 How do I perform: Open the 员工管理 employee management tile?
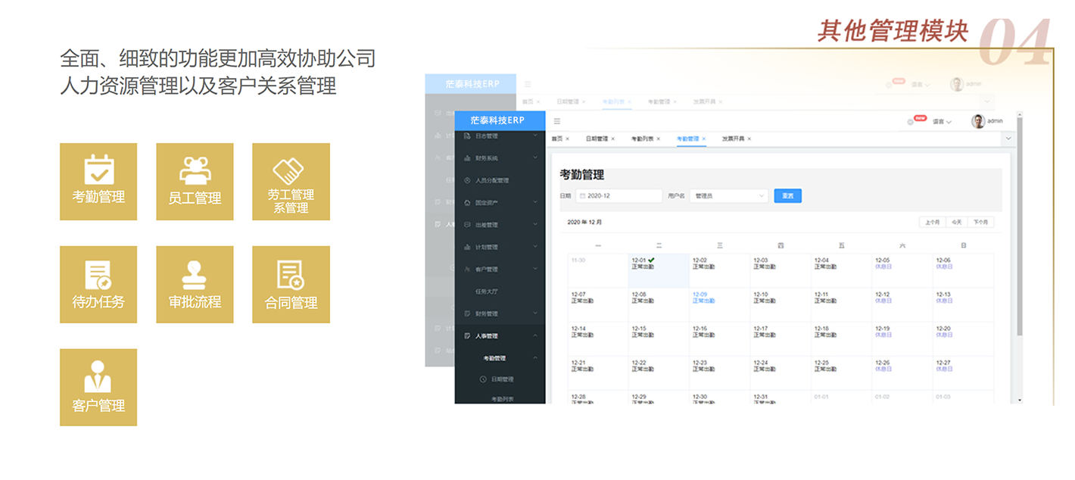tap(195, 182)
